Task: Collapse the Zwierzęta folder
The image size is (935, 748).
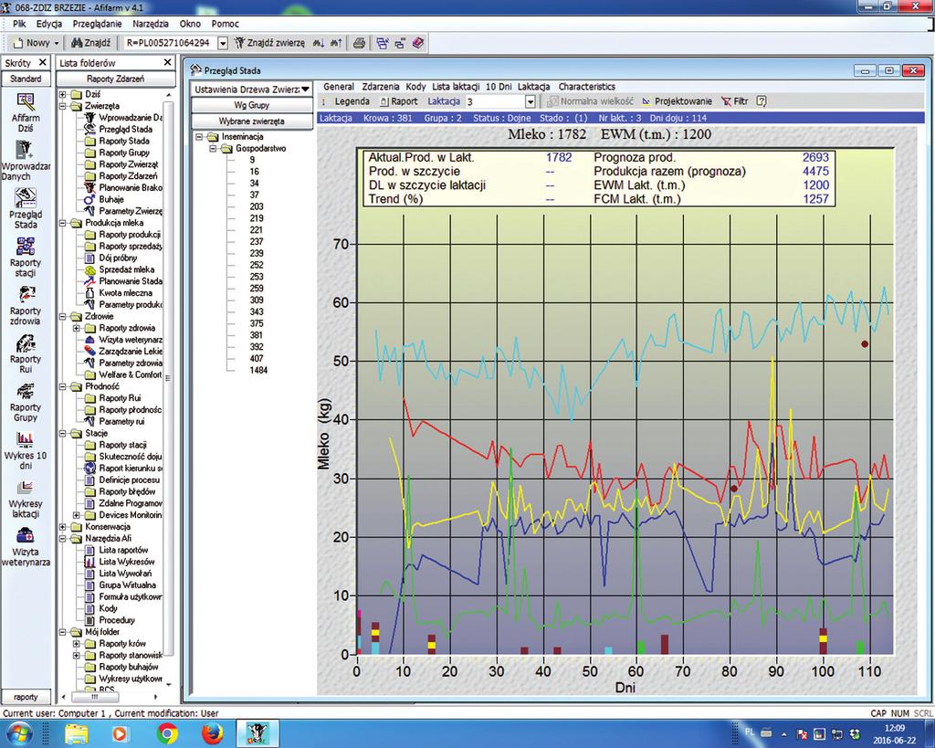Action: [63, 106]
